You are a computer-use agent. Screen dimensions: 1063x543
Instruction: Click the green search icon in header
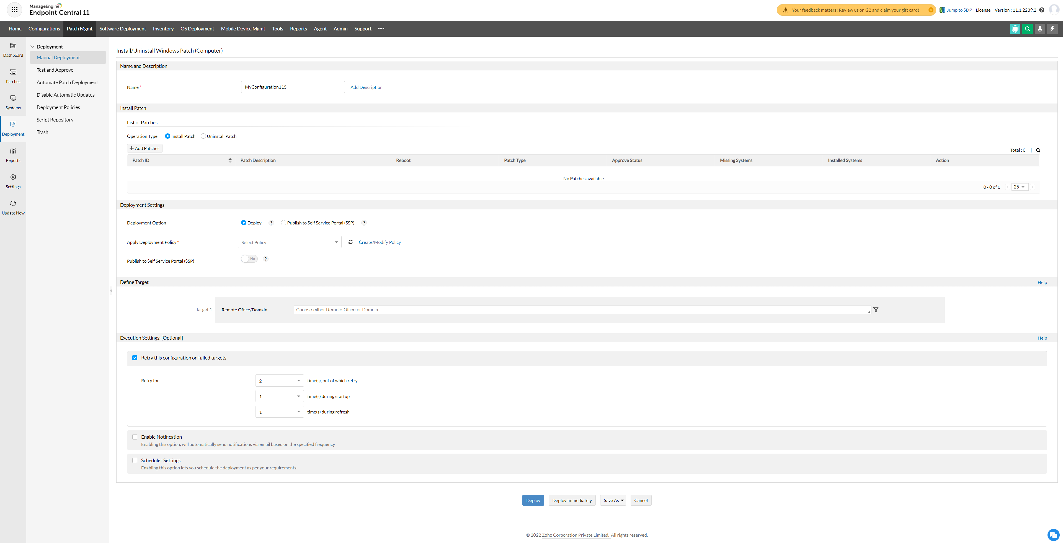pyautogui.click(x=1028, y=29)
